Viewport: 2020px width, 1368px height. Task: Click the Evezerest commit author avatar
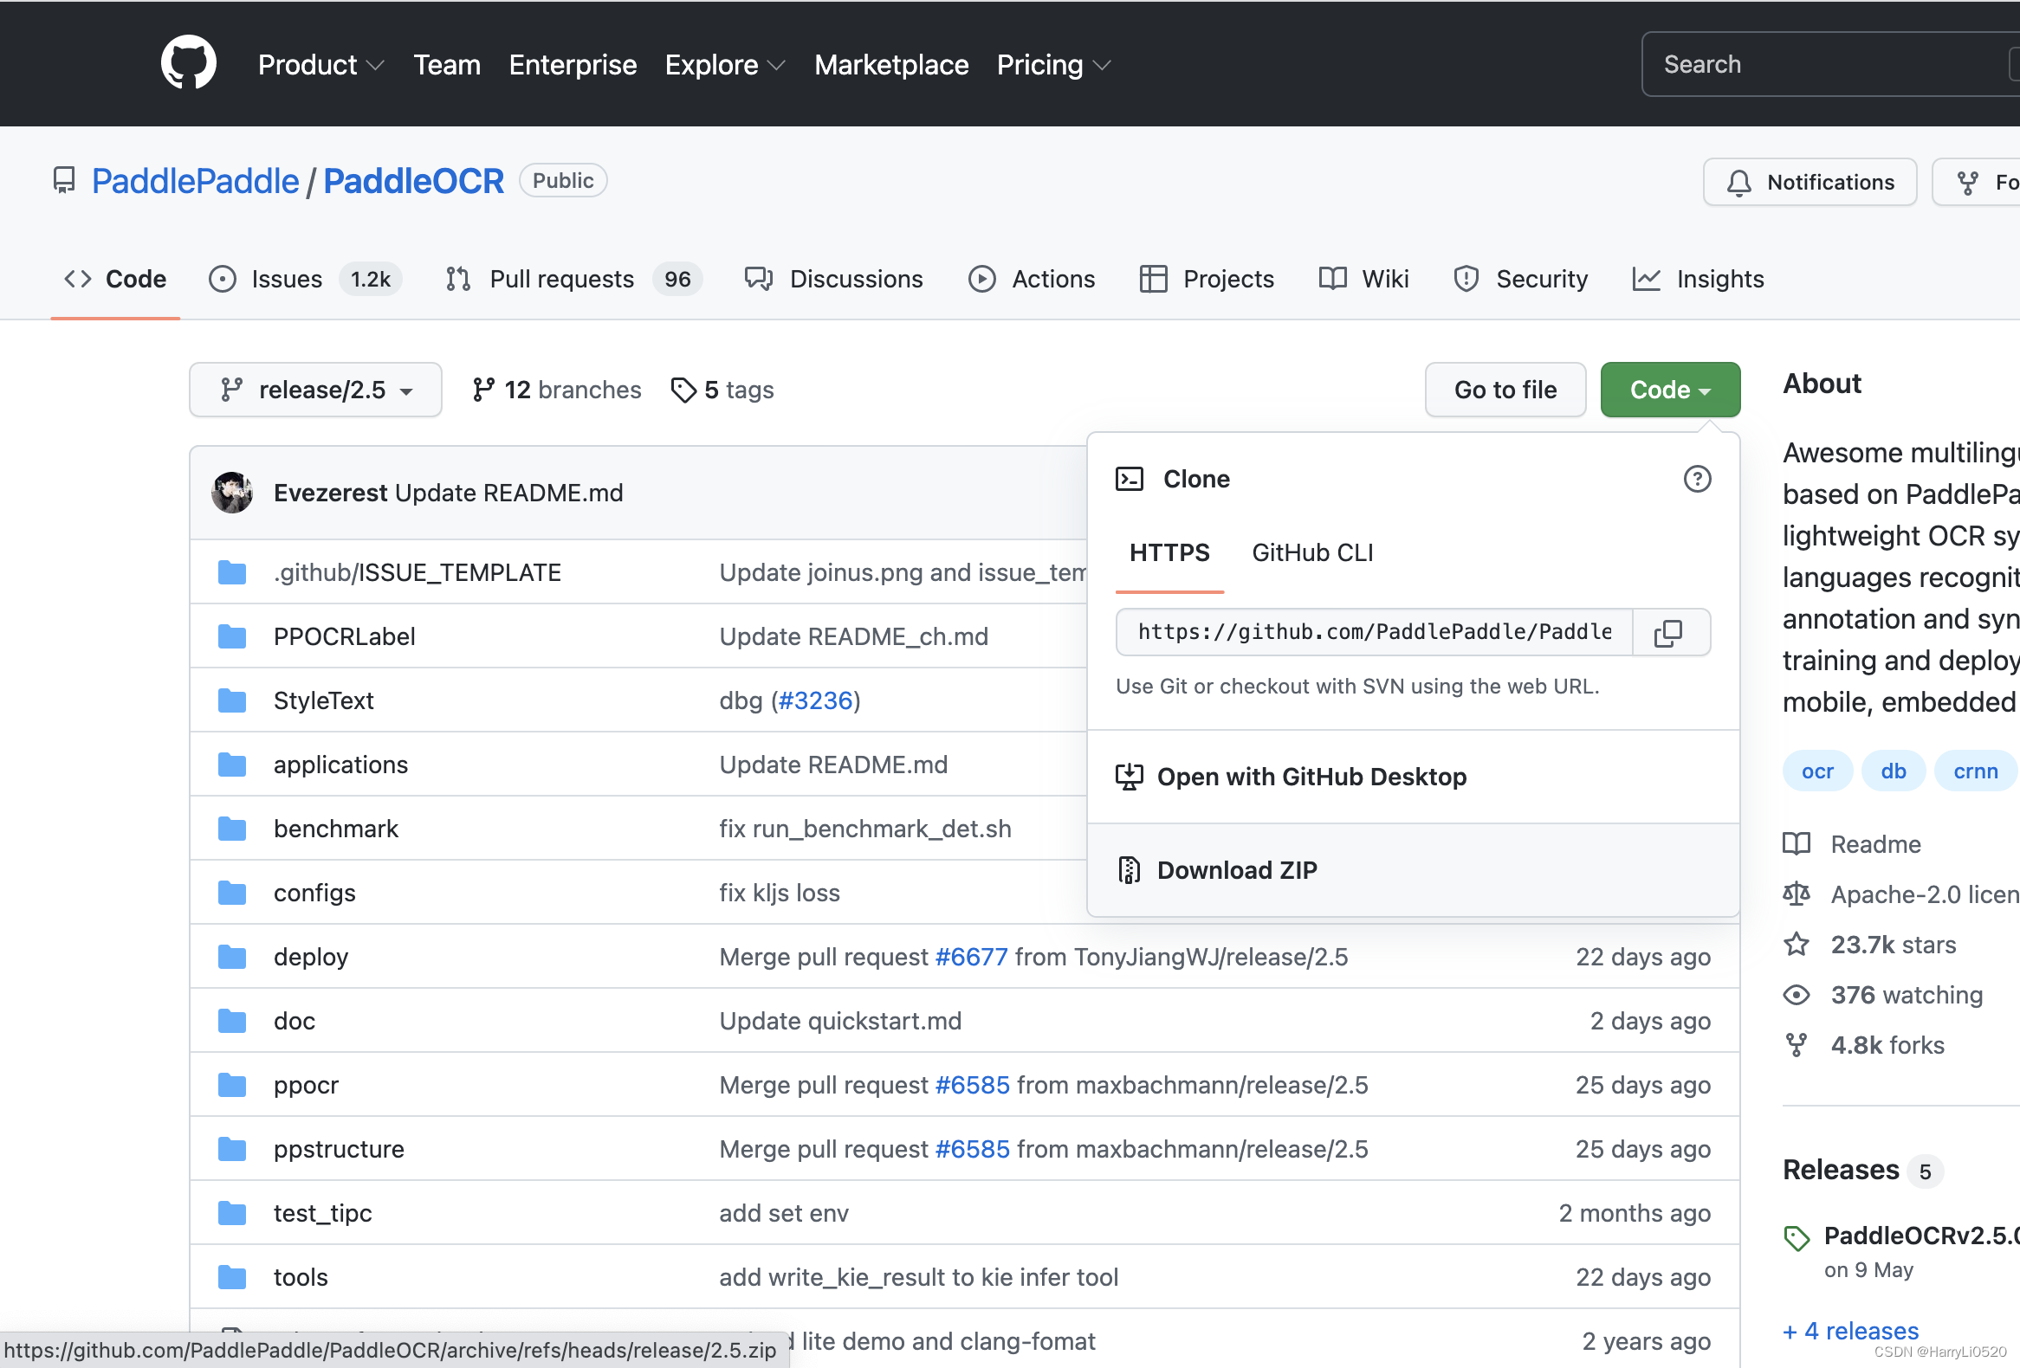coord(232,493)
